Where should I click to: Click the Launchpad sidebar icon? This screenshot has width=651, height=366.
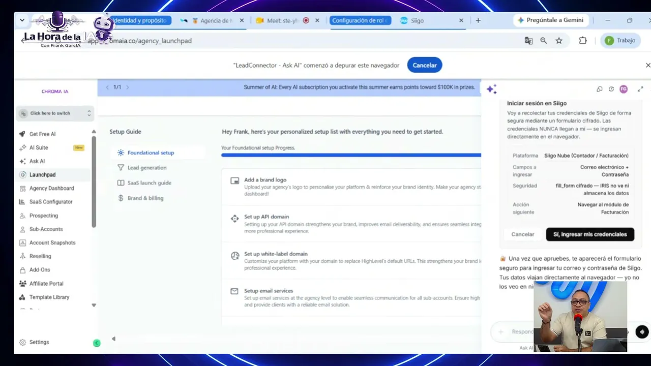(x=22, y=175)
